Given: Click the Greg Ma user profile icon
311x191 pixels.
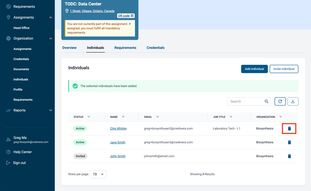Looking at the screenshot, I should (x=8, y=140).
